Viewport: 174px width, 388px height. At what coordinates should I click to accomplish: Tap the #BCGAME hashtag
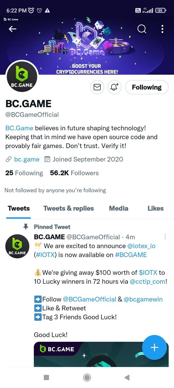(131, 255)
